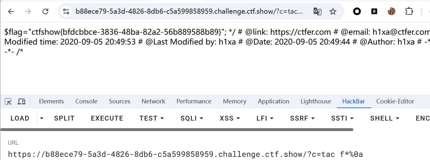Open the SQLI dropdown menu

click(192, 118)
